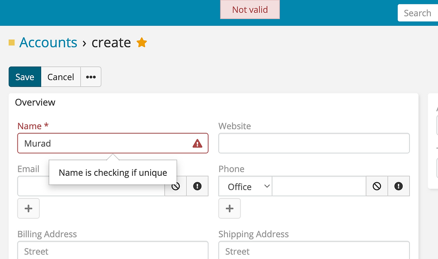Go back to Accounts list via breadcrumb
The height and width of the screenshot is (259, 438).
click(x=48, y=42)
